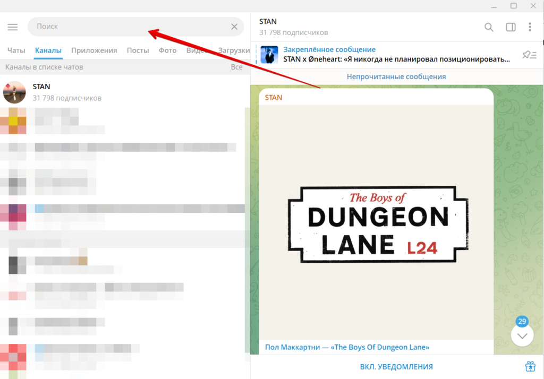Jump to latest messages with down arrow
This screenshot has width=544, height=379.
pyautogui.click(x=522, y=335)
